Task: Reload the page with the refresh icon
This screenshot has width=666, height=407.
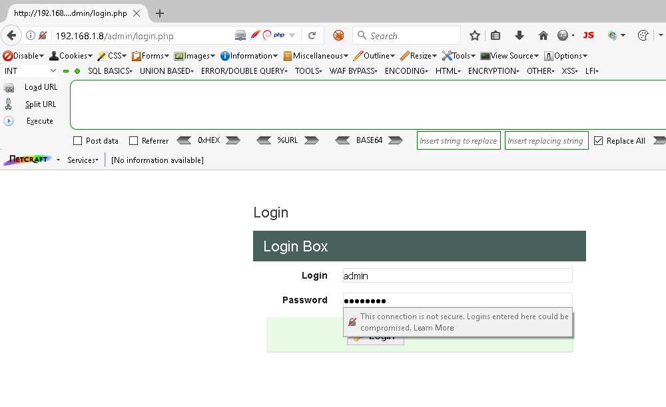Action: coord(312,35)
